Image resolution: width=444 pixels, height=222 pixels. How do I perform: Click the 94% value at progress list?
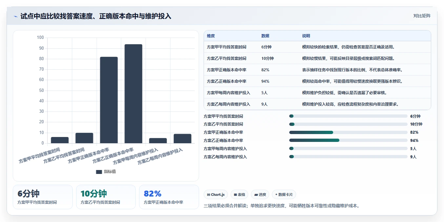coord(414,141)
